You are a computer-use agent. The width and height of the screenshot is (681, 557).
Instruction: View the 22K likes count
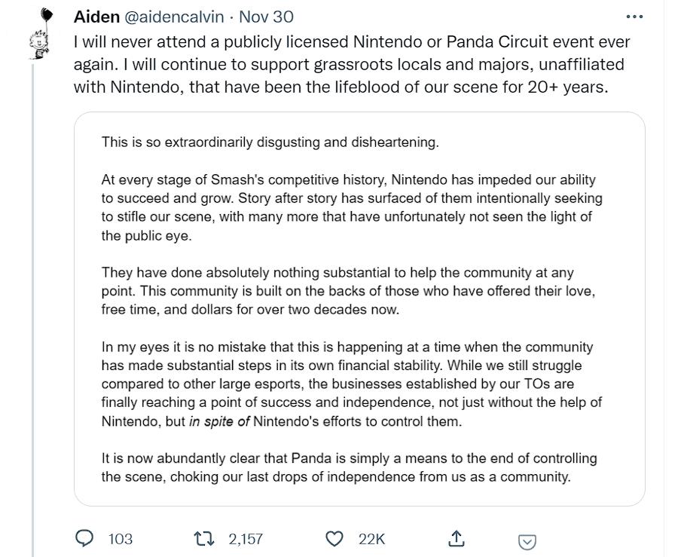tap(372, 539)
